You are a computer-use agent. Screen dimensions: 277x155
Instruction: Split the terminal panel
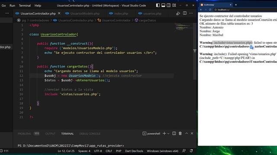point(174,133)
